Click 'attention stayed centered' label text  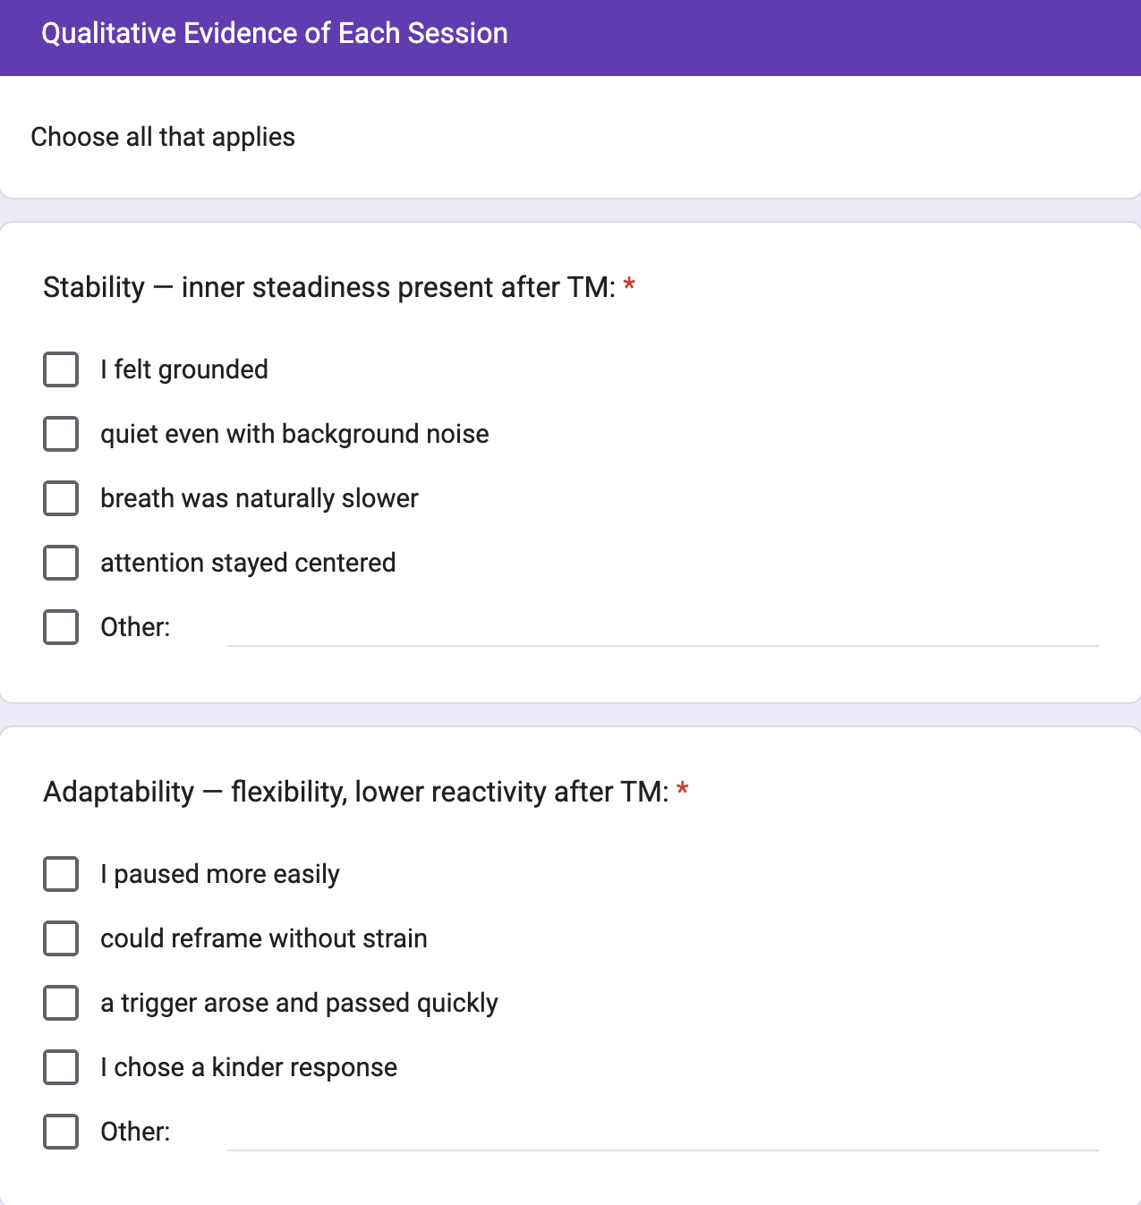click(248, 563)
